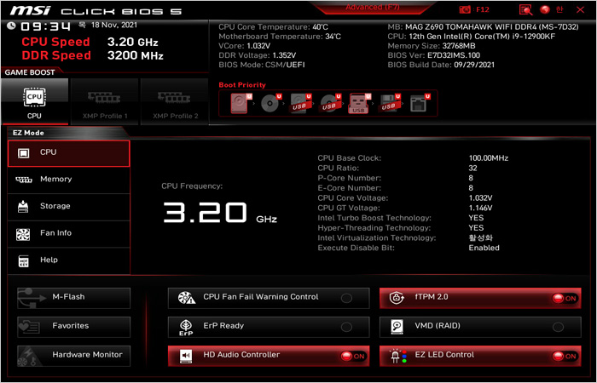Open the CPU section in EZ Mode
Viewport: 597px width, 383px height.
click(68, 153)
